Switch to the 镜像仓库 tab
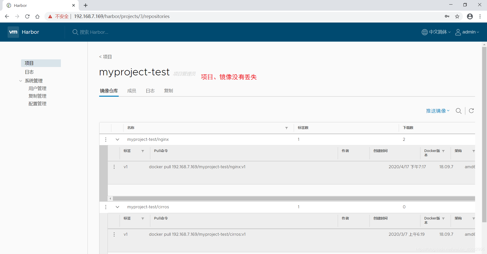Screen dimensions: 487x254 pos(109,91)
